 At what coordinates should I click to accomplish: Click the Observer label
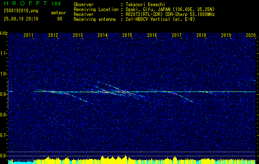pos(84,5)
